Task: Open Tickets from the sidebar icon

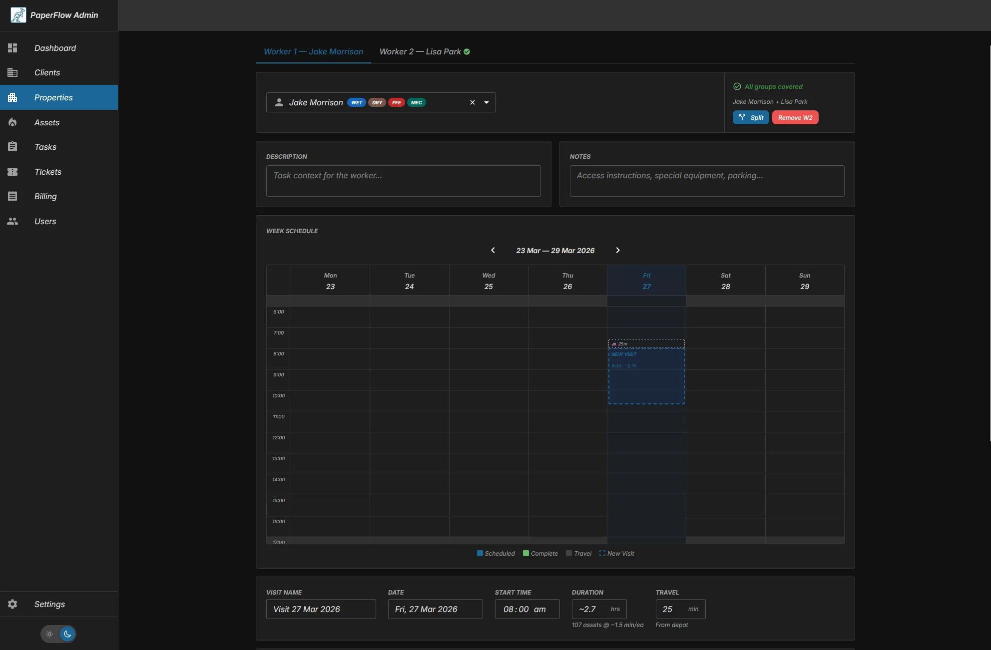Action: [x=12, y=171]
